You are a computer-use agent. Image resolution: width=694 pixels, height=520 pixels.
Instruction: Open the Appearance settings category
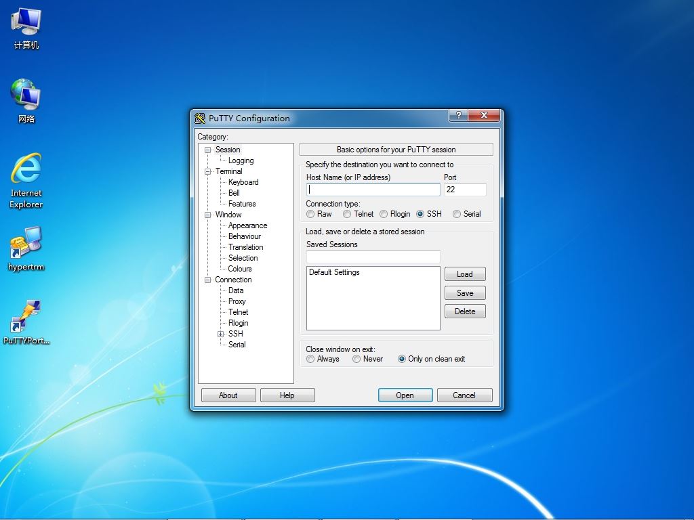[x=247, y=225]
